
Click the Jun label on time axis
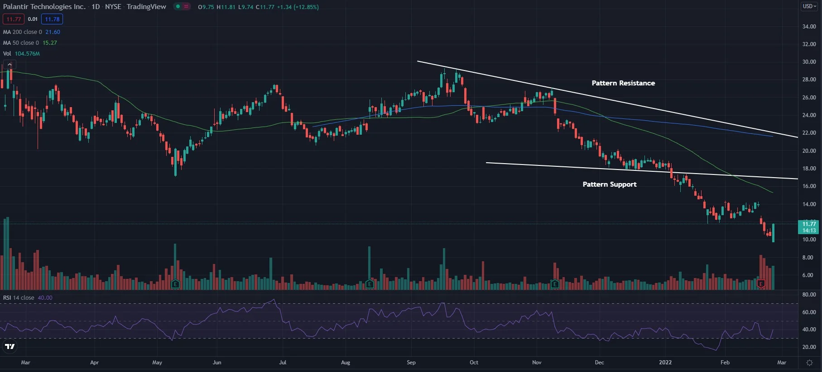pyautogui.click(x=217, y=363)
